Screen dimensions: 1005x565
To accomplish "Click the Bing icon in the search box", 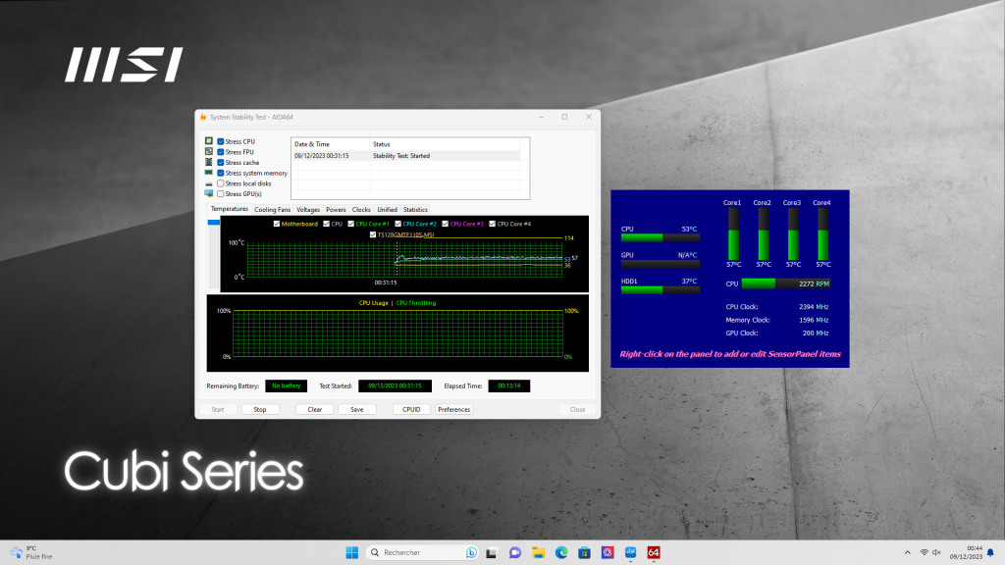I will pos(471,552).
